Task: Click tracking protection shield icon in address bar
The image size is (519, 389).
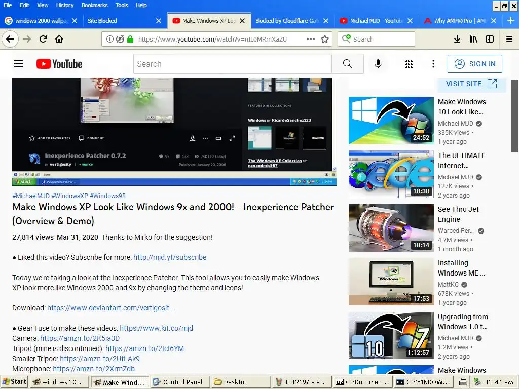Action: point(120,39)
